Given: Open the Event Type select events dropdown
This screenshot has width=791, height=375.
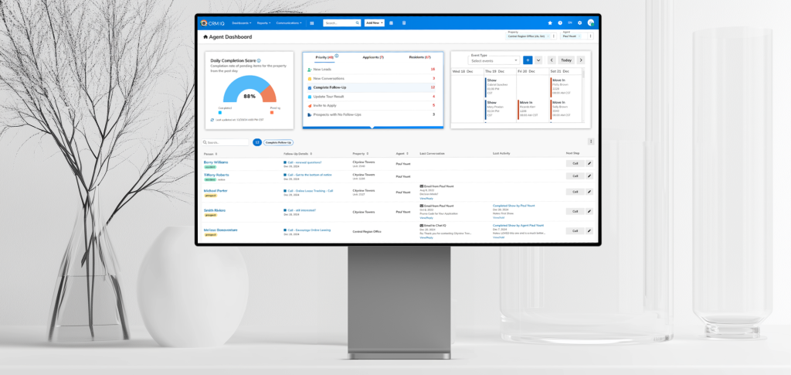Looking at the screenshot, I should 494,60.
